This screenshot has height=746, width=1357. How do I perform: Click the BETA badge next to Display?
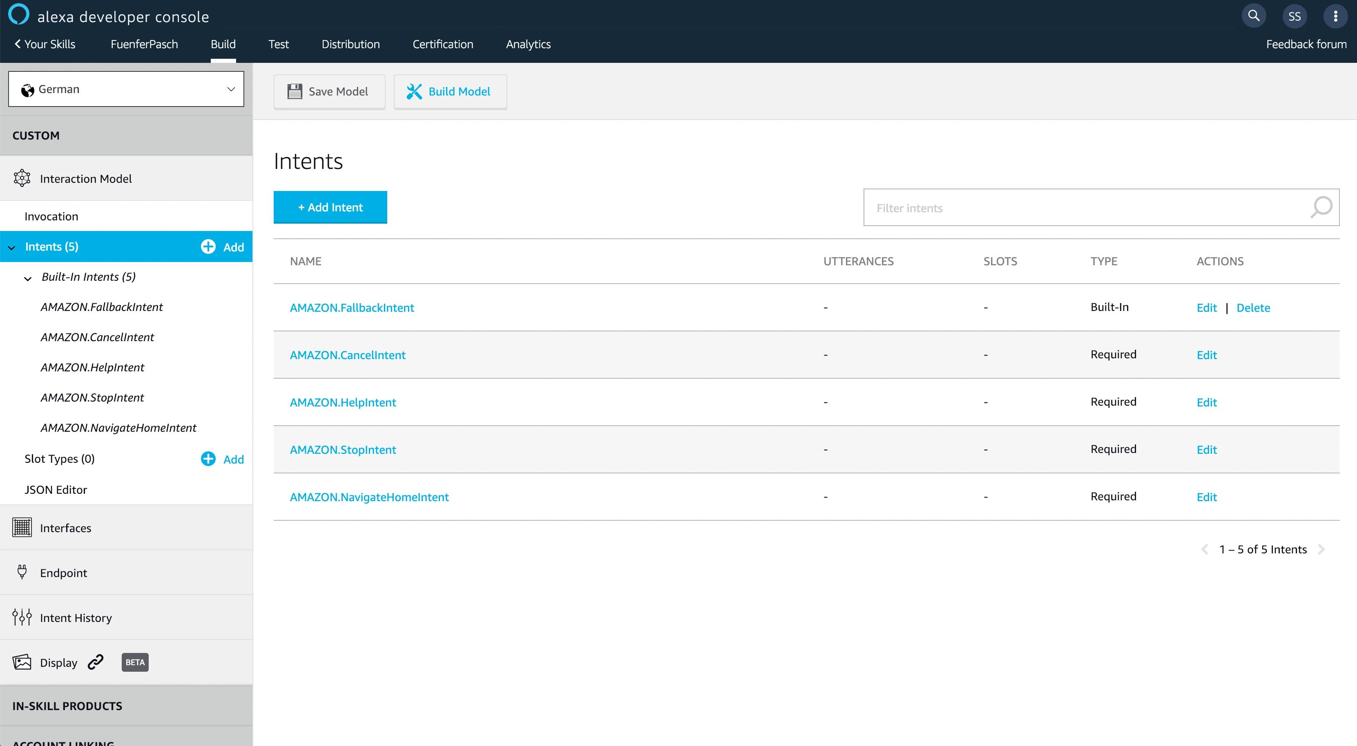135,662
